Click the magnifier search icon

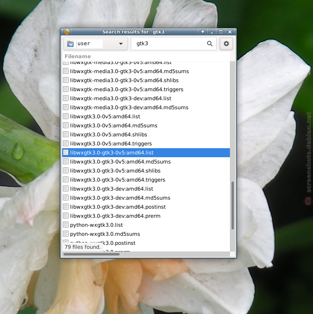pyautogui.click(x=210, y=44)
